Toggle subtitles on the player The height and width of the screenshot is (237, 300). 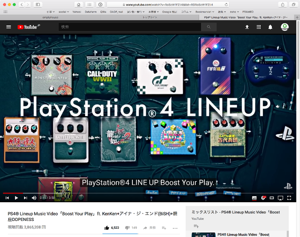point(254,198)
